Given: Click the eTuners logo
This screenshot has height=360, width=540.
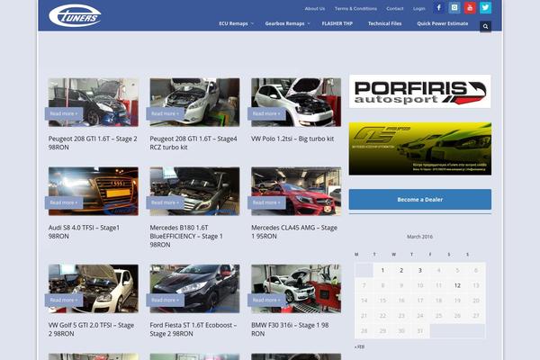Looking at the screenshot, I should click(75, 16).
